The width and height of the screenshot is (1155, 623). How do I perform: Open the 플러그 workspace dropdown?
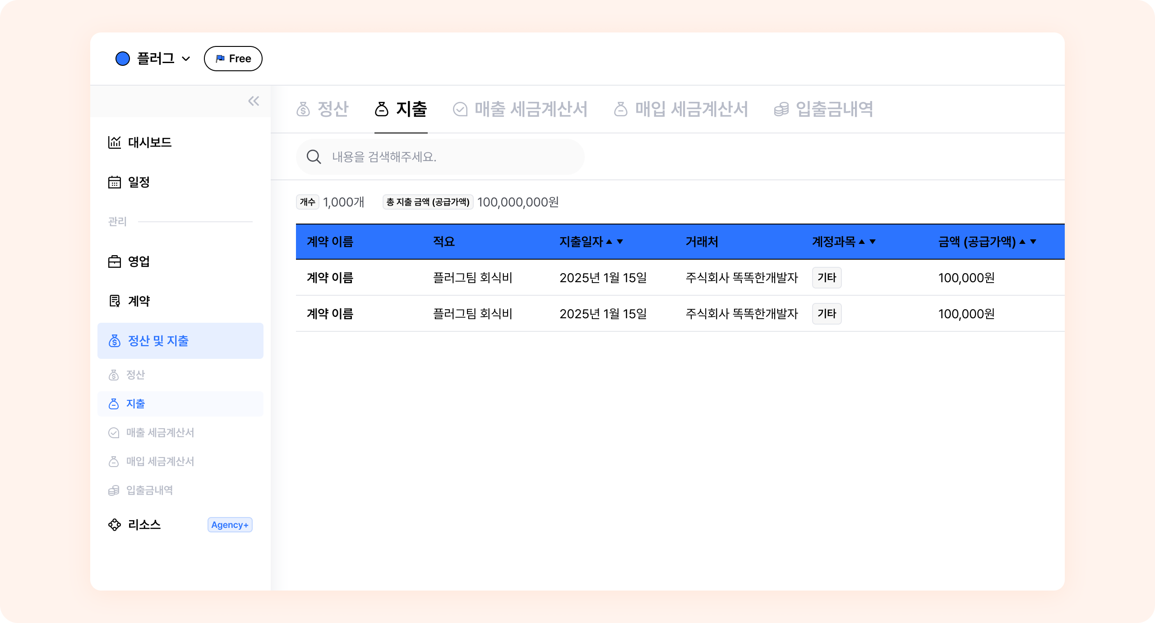tap(186, 59)
